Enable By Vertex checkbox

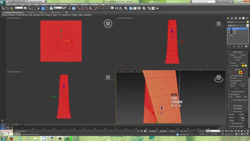click(x=229, y=78)
